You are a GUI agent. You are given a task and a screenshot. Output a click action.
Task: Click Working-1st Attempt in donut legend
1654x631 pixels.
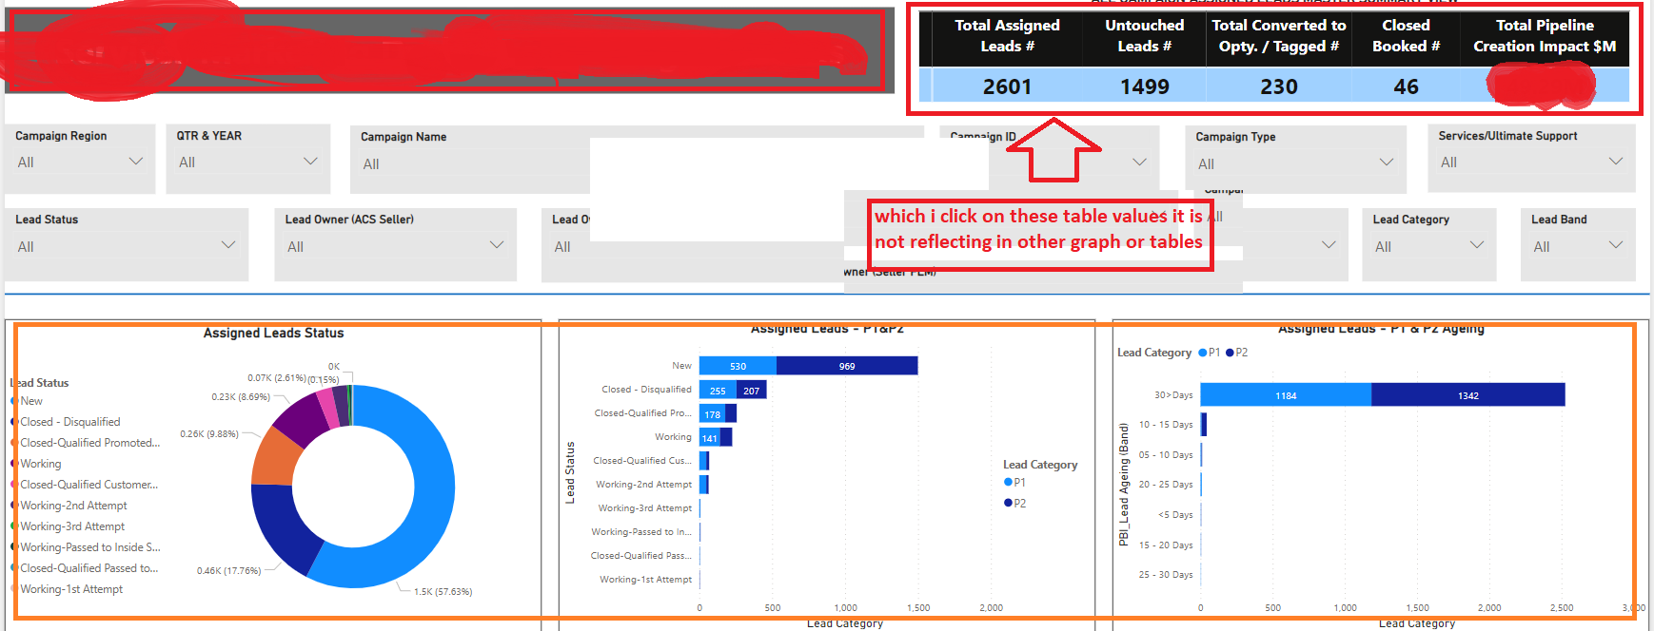coord(71,589)
